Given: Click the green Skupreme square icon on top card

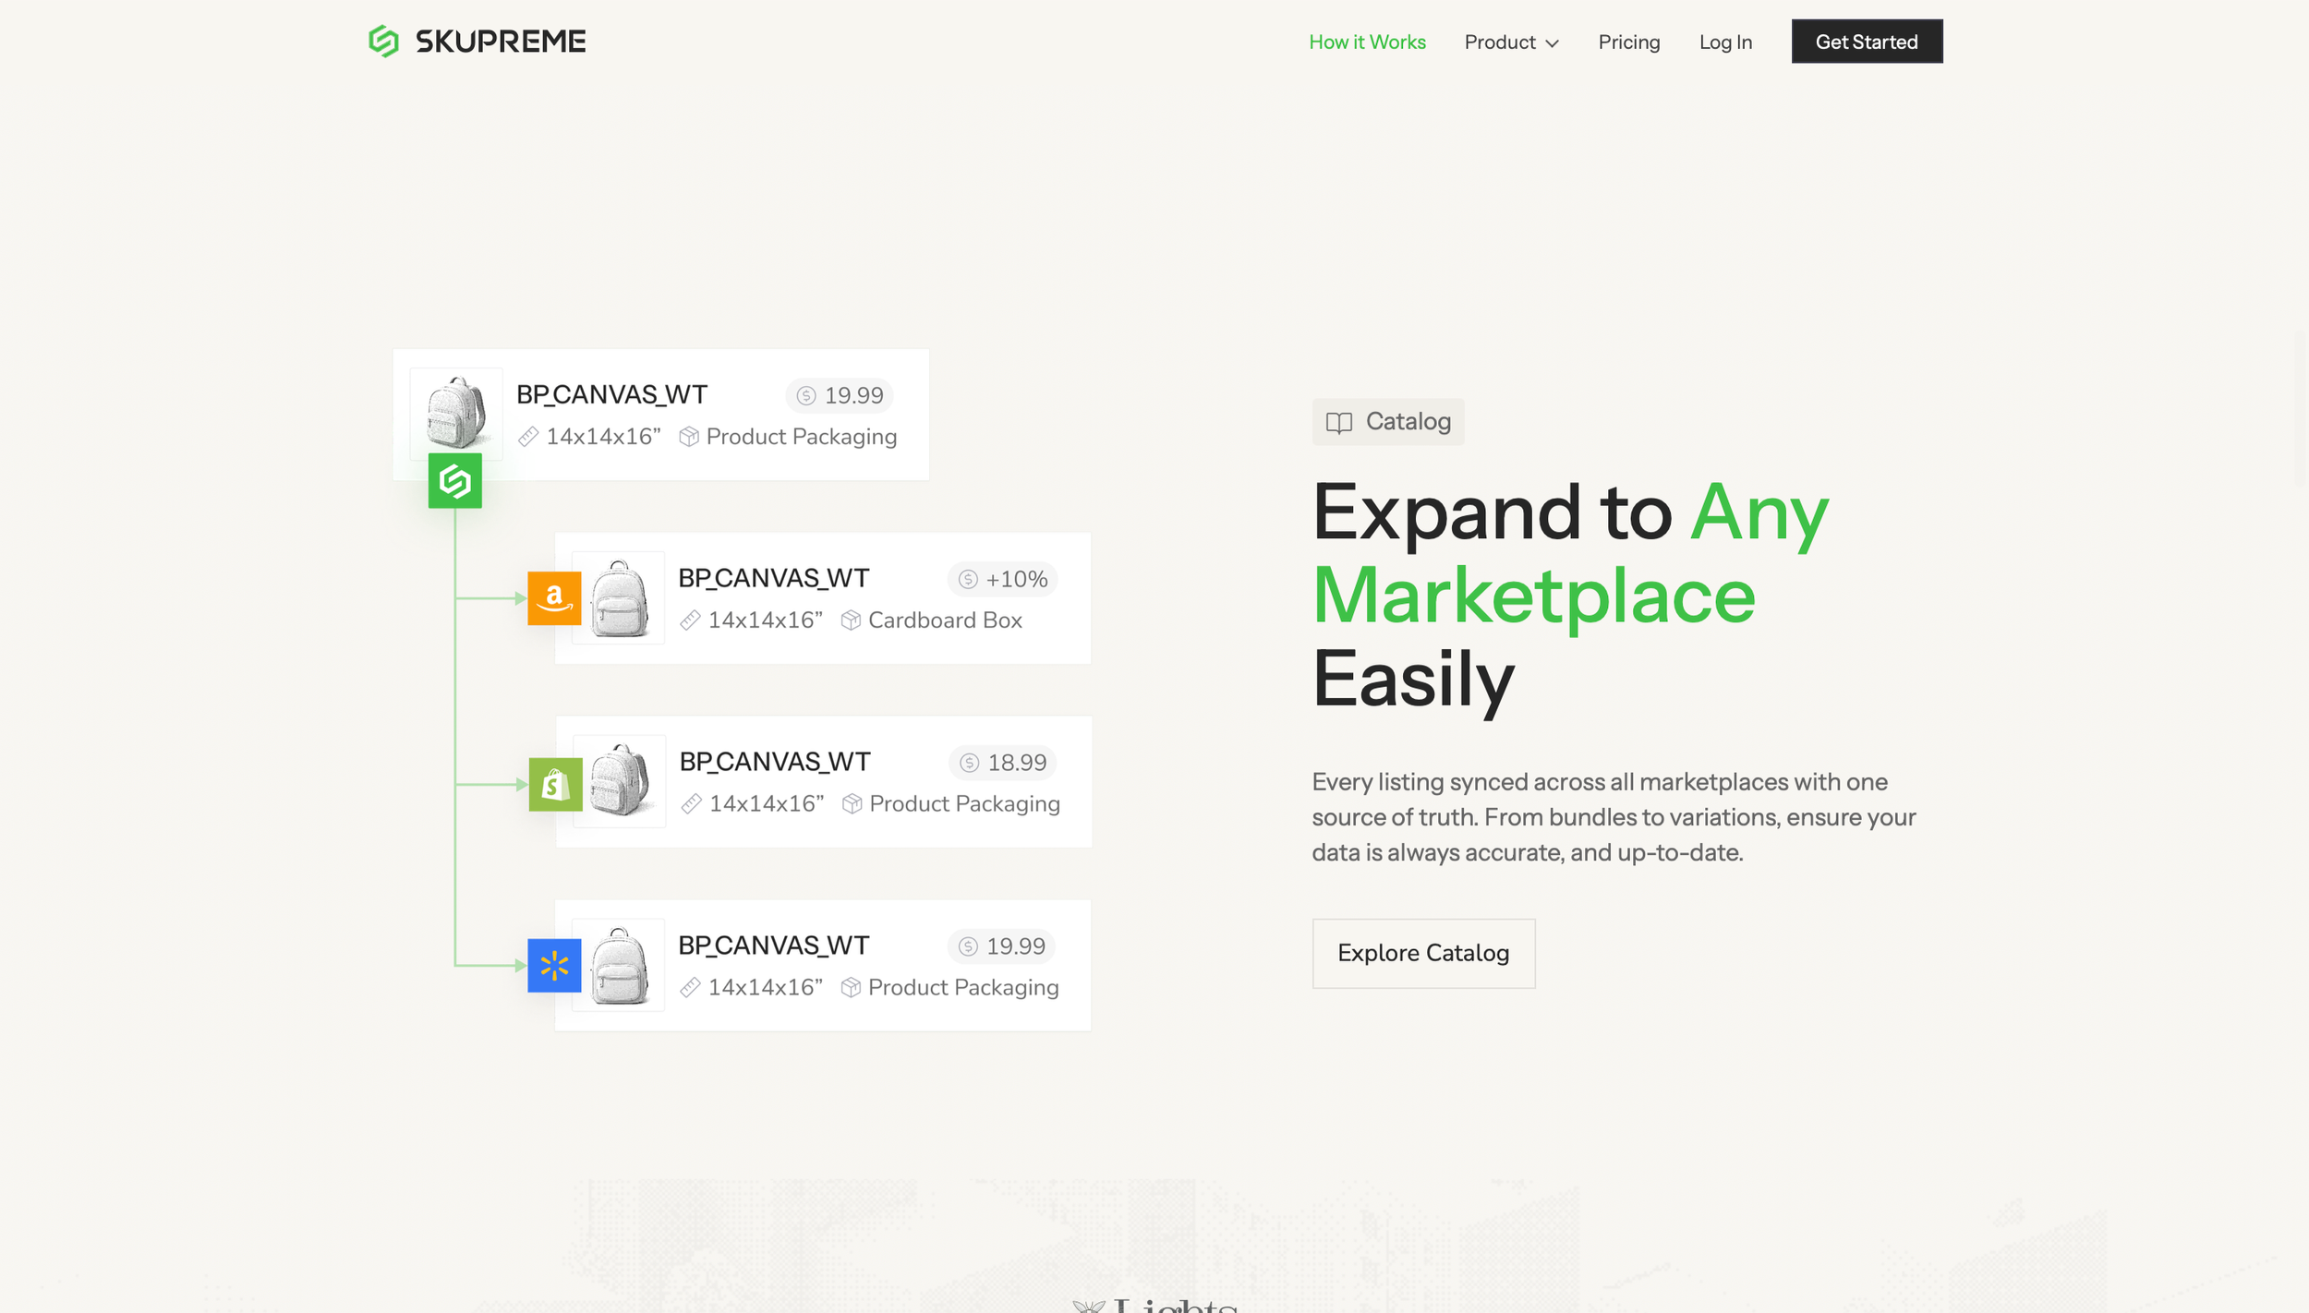Looking at the screenshot, I should (x=454, y=480).
